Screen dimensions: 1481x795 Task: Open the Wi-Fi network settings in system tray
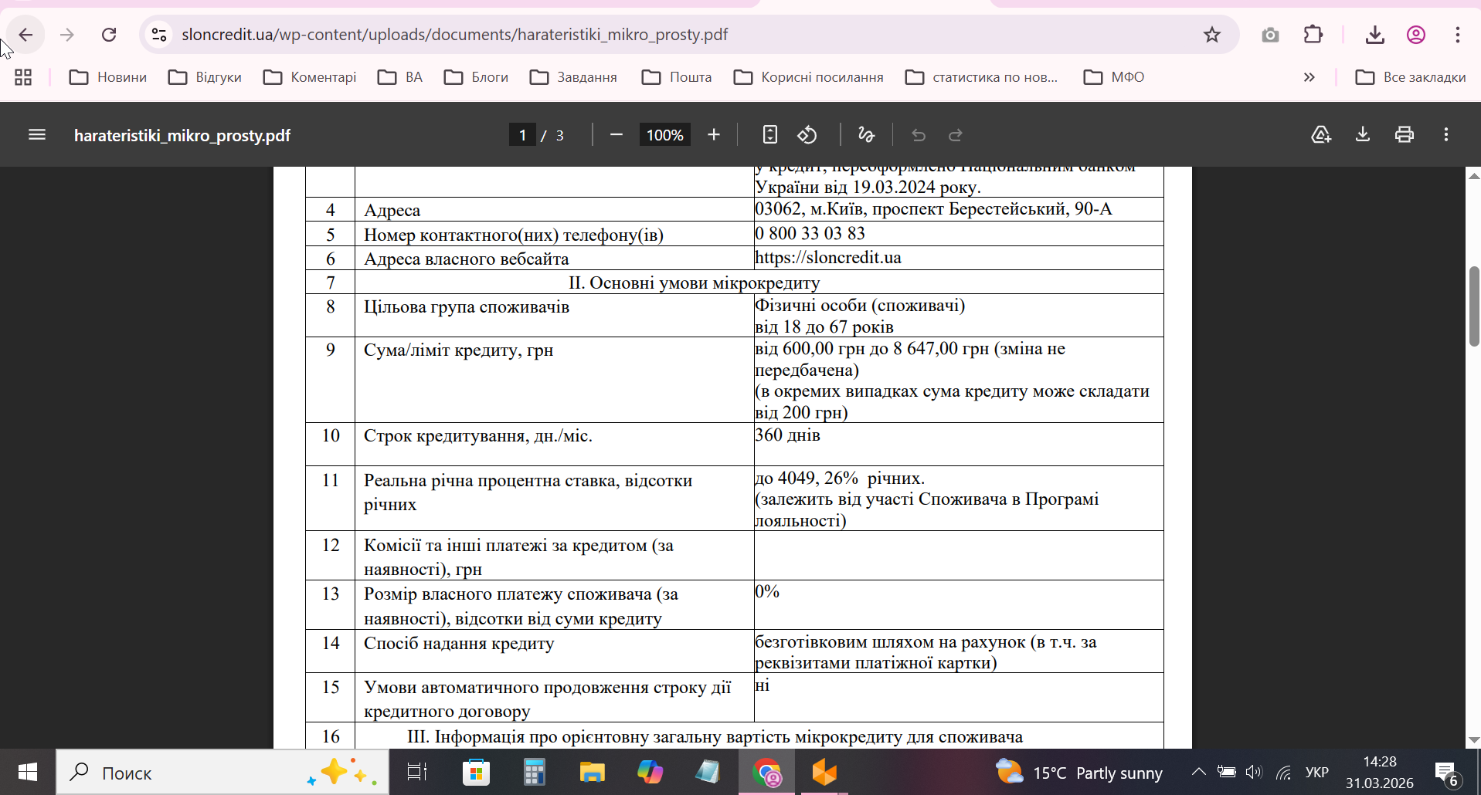[x=1283, y=772]
